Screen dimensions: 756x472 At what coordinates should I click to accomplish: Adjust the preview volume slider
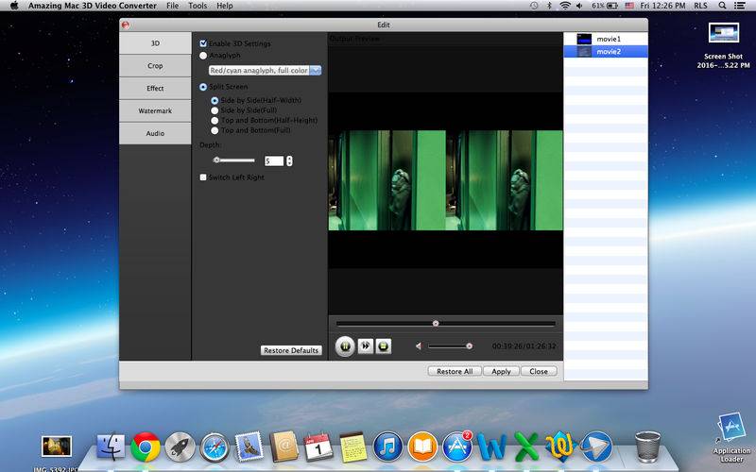tap(450, 346)
